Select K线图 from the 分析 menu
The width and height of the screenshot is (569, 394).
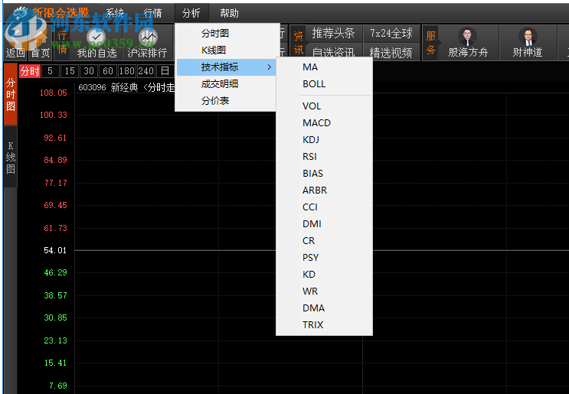coord(227,50)
